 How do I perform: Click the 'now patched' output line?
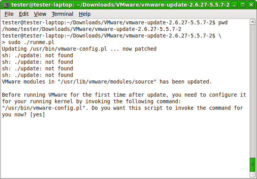[x=79, y=49]
